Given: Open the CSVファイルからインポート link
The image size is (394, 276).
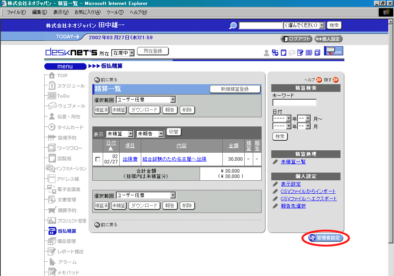Looking at the screenshot, I should click(x=308, y=191).
